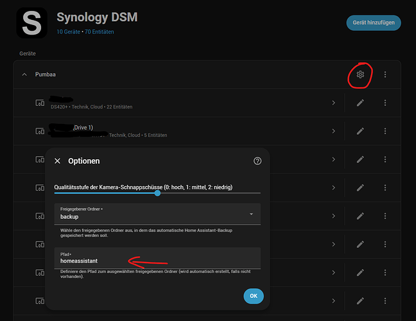416x321 pixels.
Task: Edit the Drive 1 device with pencil icon
Action: point(360,131)
